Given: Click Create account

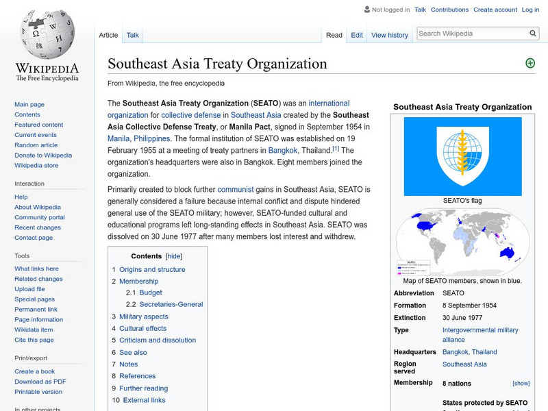Looking at the screenshot, I should pyautogui.click(x=495, y=10).
